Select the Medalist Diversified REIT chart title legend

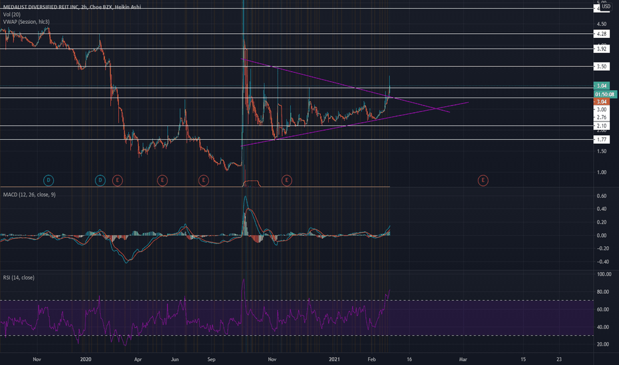72,7
